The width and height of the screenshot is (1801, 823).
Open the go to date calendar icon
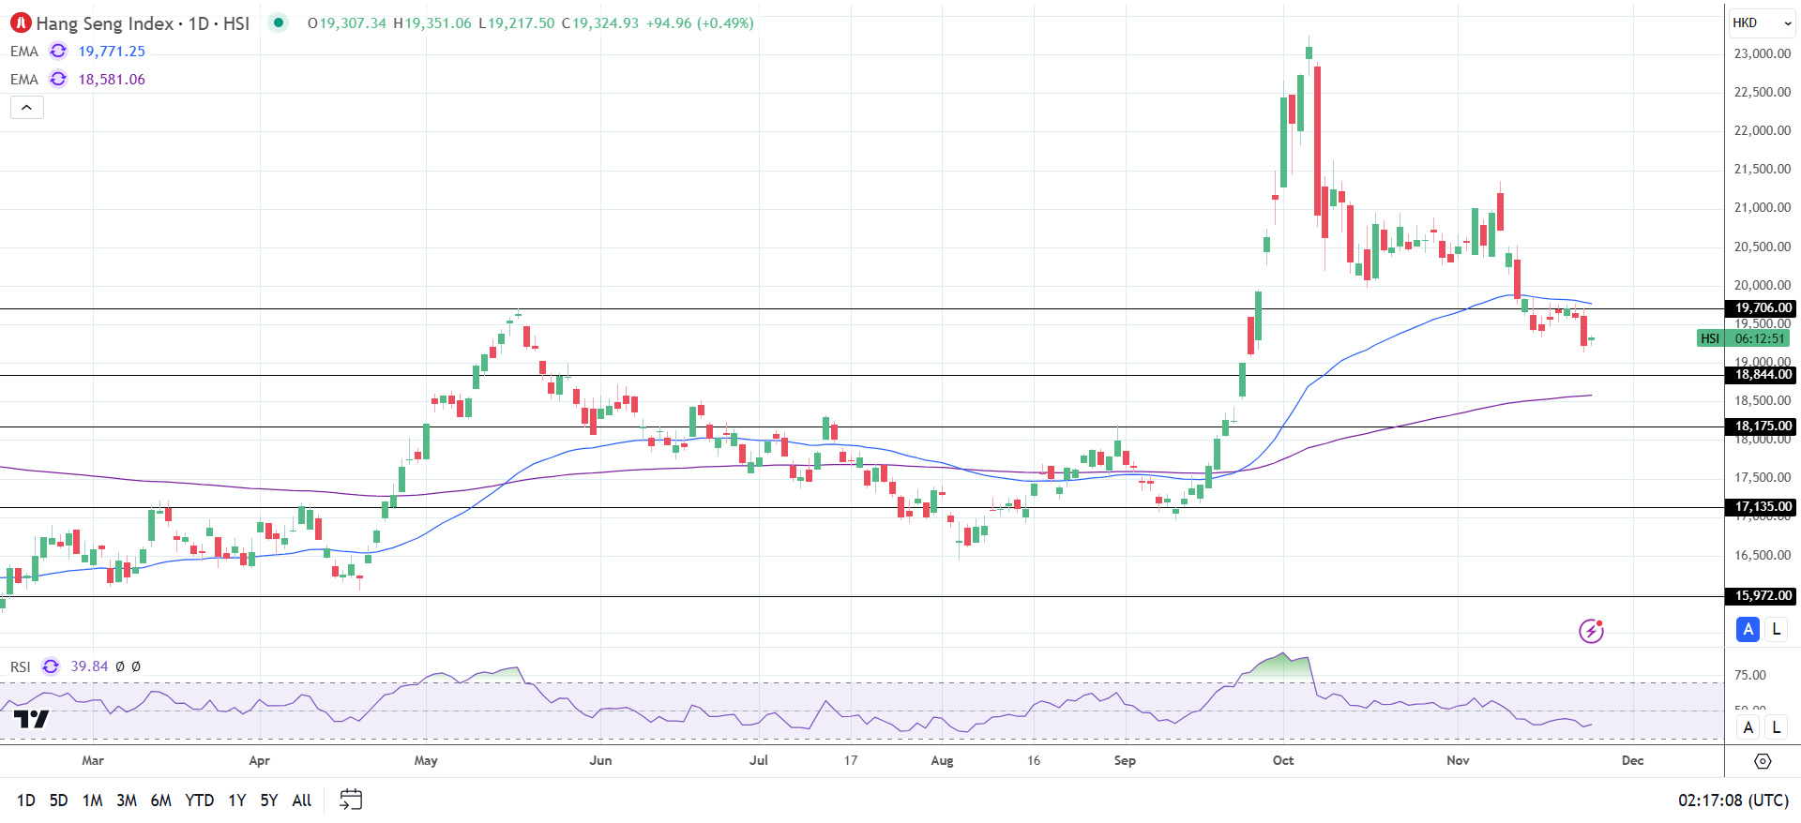(351, 800)
